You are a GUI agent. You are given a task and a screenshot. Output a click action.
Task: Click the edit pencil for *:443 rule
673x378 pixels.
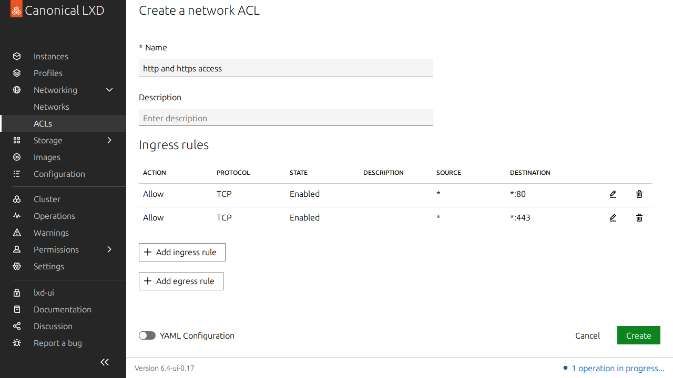pos(613,218)
